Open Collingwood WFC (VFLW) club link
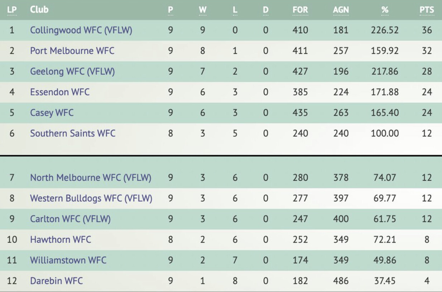442x292 pixels. coord(81,30)
